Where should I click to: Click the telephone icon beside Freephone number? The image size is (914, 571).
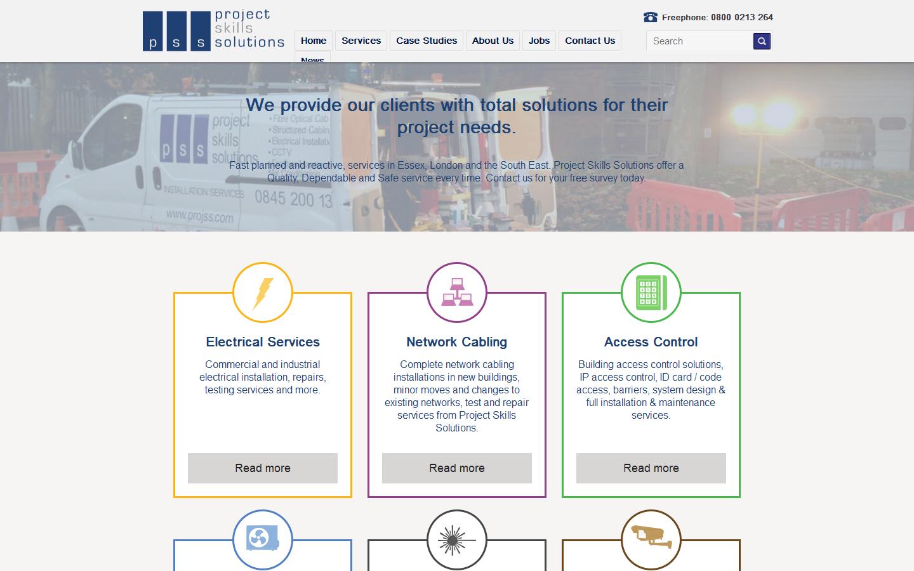[649, 16]
